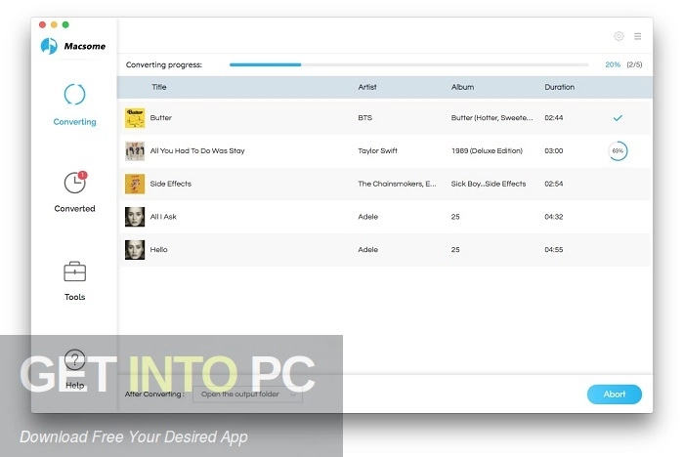Maximize the window with green button
Image resolution: width=684 pixels, height=457 pixels.
pos(65,24)
